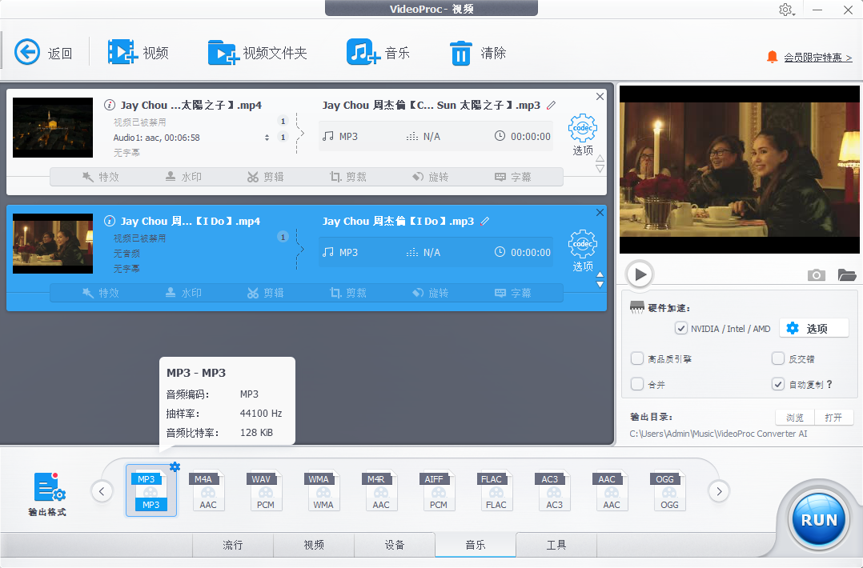The height and width of the screenshot is (568, 863).
Task: Rename output 太陽之子.mp3 with pencil icon
Action: [551, 105]
